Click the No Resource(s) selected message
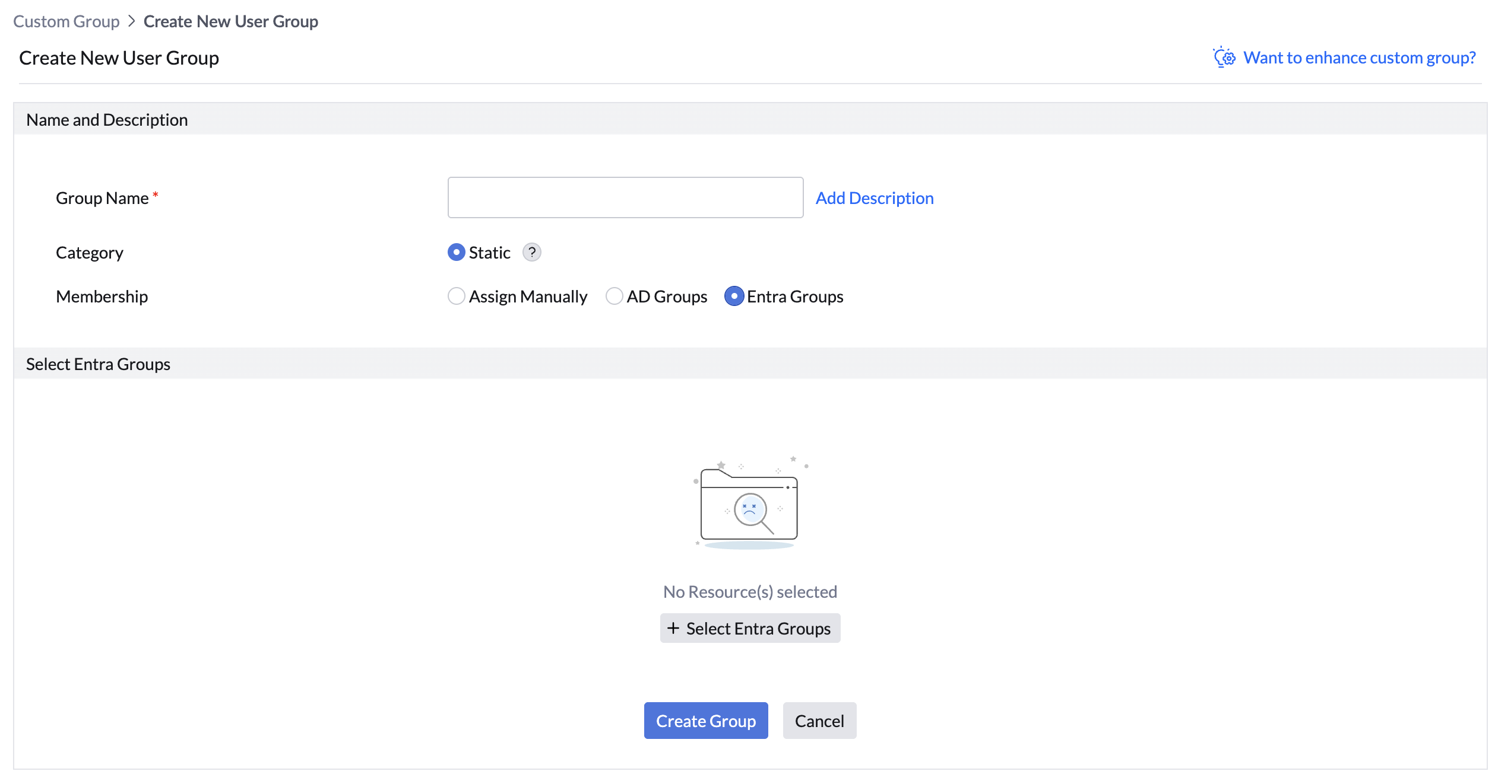The height and width of the screenshot is (784, 1495). pyautogui.click(x=750, y=592)
